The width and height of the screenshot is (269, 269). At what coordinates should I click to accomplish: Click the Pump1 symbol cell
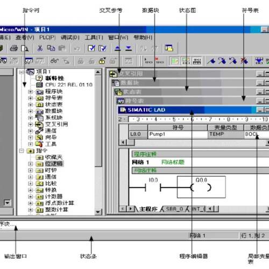click(x=178, y=134)
